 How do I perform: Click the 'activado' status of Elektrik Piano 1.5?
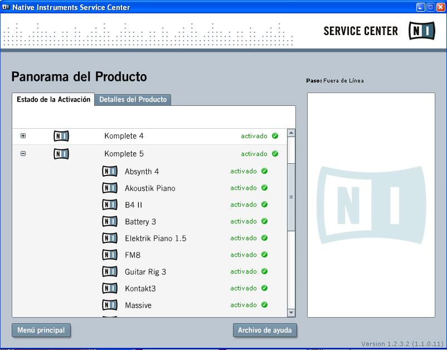coord(244,238)
